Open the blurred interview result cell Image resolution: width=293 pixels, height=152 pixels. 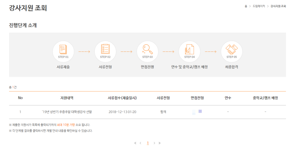tap(197, 112)
